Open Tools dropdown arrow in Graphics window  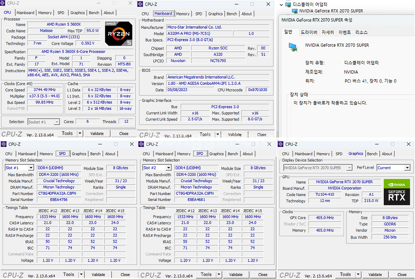pos(358,275)
